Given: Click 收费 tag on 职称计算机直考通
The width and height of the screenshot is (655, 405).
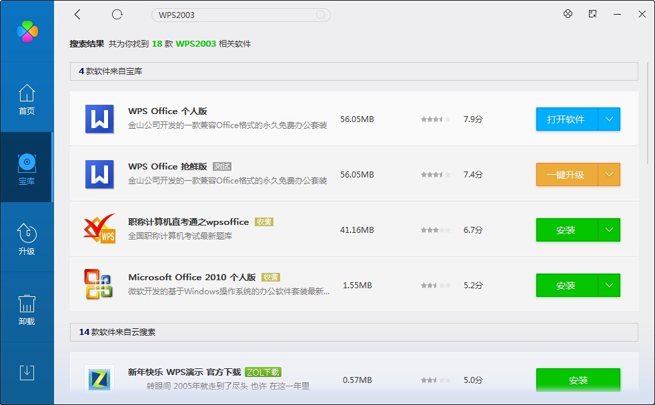Looking at the screenshot, I should (264, 222).
